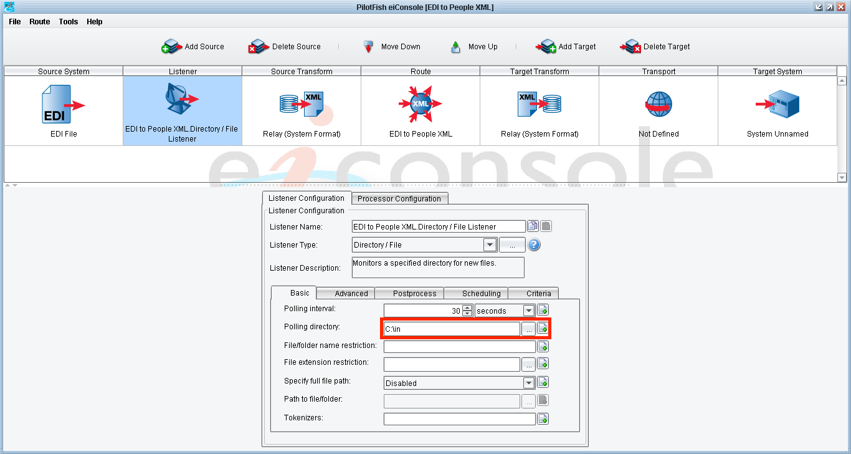The image size is (851, 454).
Task: Select the Listener Configuration tab
Action: 306,198
